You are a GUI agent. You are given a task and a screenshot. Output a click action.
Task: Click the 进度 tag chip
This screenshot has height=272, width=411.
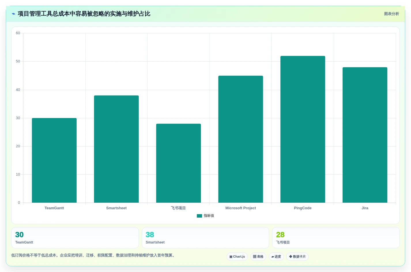tap(276, 257)
